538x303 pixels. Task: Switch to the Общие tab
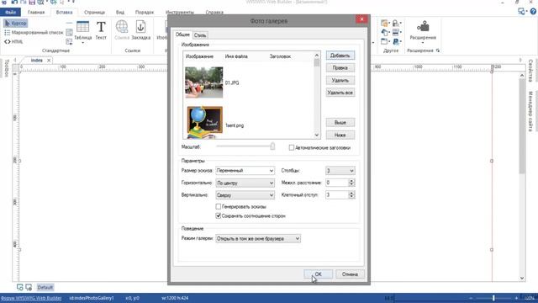pos(182,35)
